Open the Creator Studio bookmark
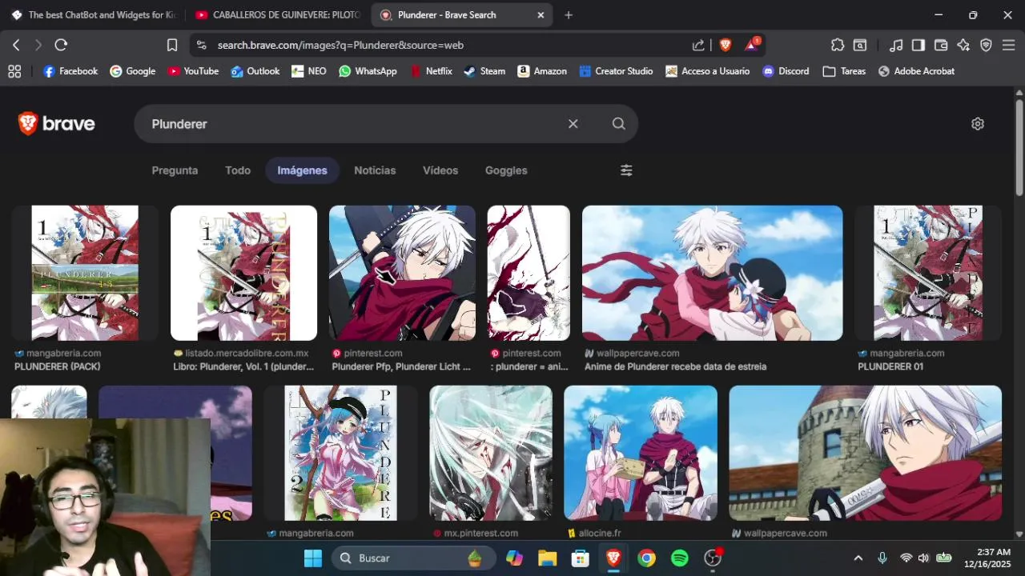This screenshot has width=1025, height=576. [x=616, y=71]
